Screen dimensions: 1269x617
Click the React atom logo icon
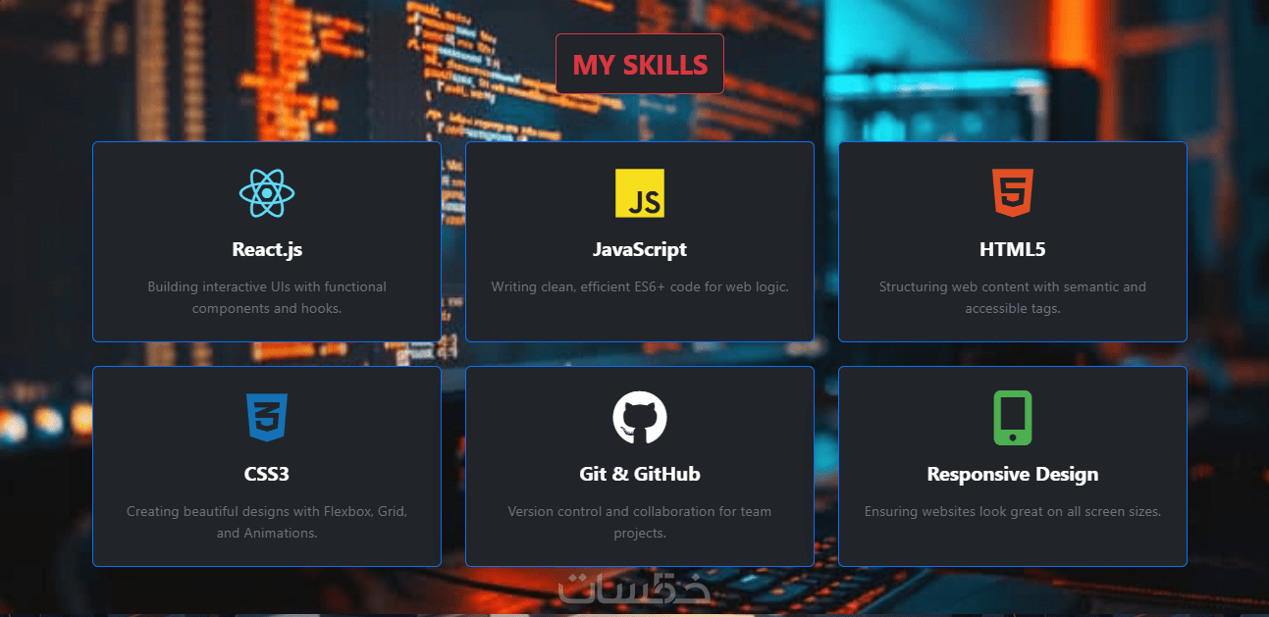(x=267, y=193)
